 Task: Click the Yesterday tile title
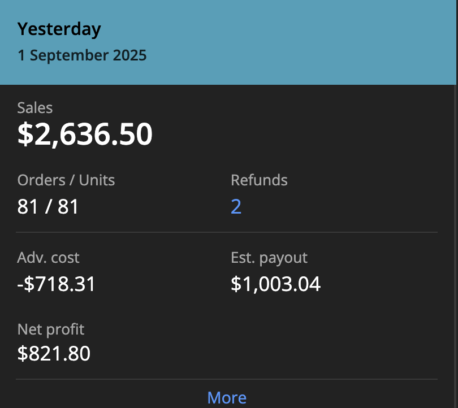59,29
